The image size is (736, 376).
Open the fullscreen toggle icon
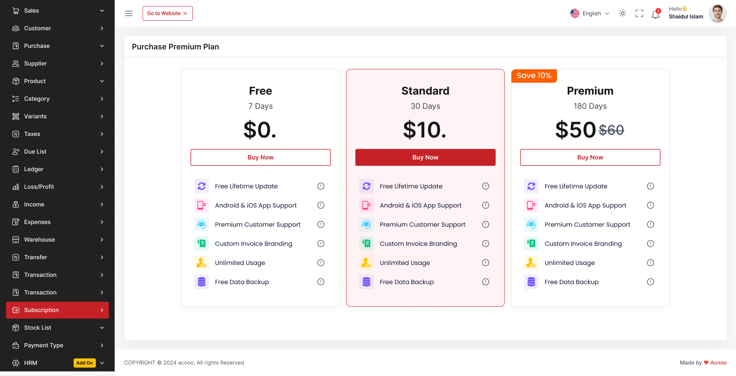click(639, 13)
